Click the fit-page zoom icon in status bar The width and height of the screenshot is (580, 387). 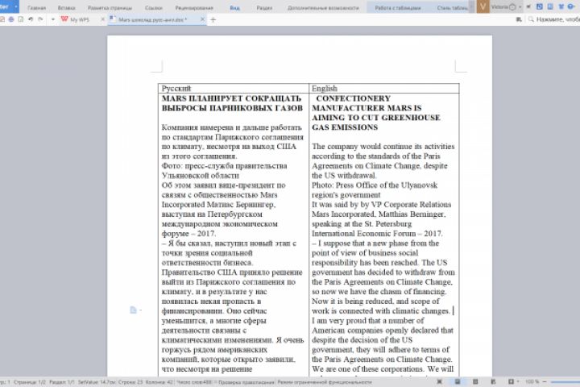pyautogui.click(x=512, y=381)
